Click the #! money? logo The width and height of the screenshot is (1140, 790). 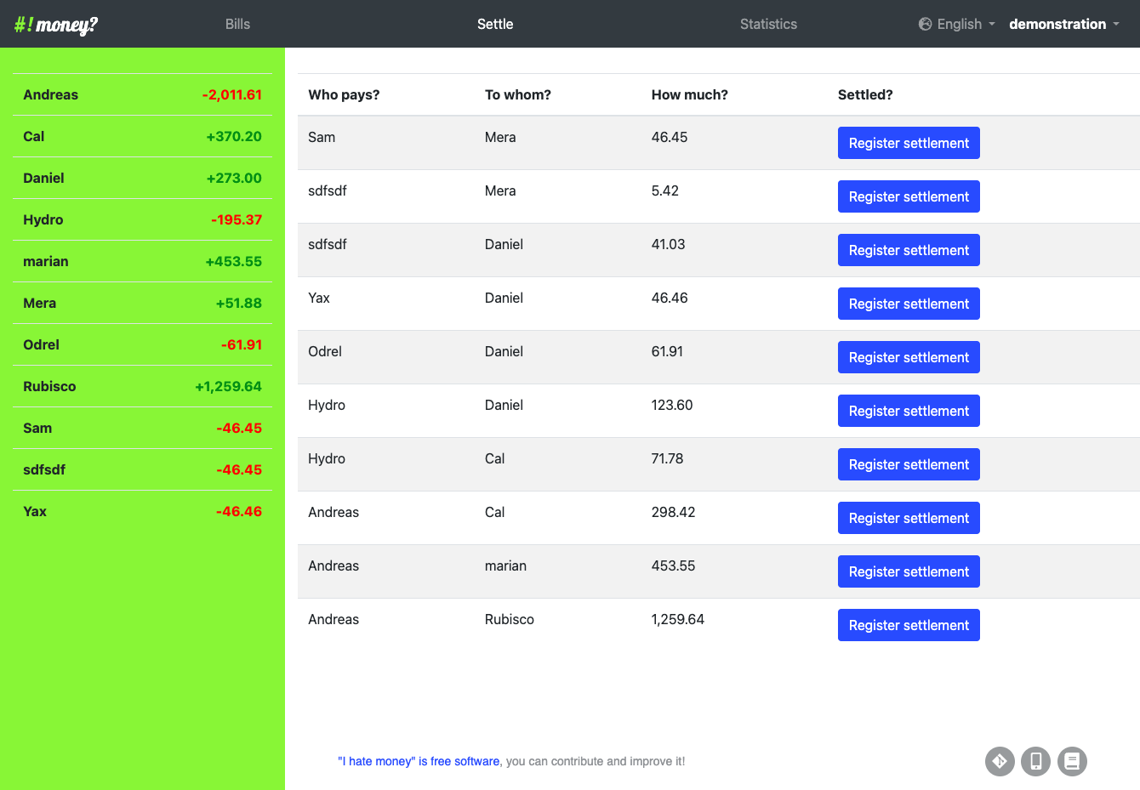pyautogui.click(x=56, y=25)
